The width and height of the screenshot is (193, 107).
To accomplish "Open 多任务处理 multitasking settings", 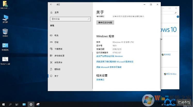I will 59,56.
